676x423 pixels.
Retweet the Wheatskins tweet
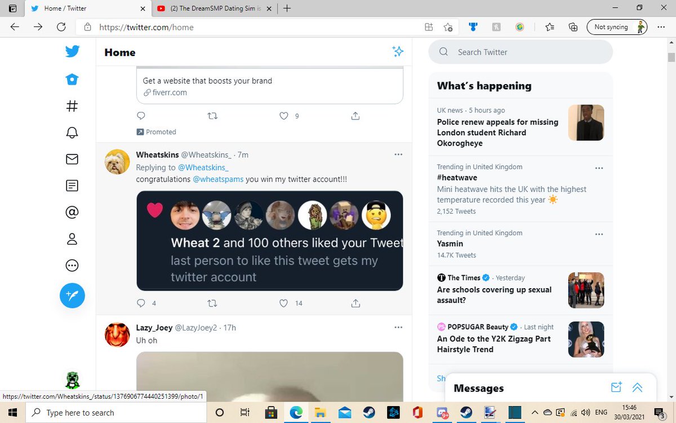point(212,303)
